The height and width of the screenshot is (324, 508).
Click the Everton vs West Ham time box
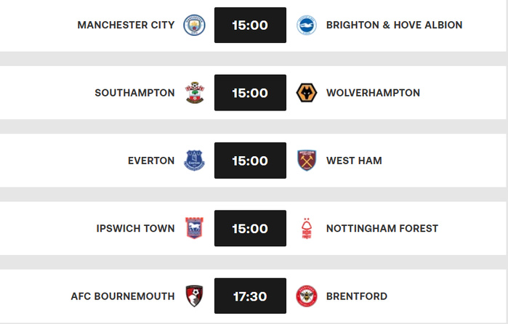tap(250, 161)
